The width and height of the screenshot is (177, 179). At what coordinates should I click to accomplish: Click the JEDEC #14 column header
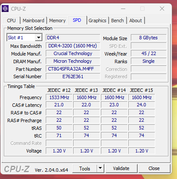[114, 90]
